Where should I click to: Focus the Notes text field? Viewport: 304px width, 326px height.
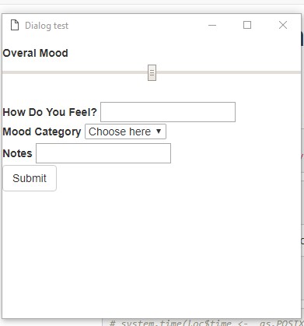click(103, 153)
